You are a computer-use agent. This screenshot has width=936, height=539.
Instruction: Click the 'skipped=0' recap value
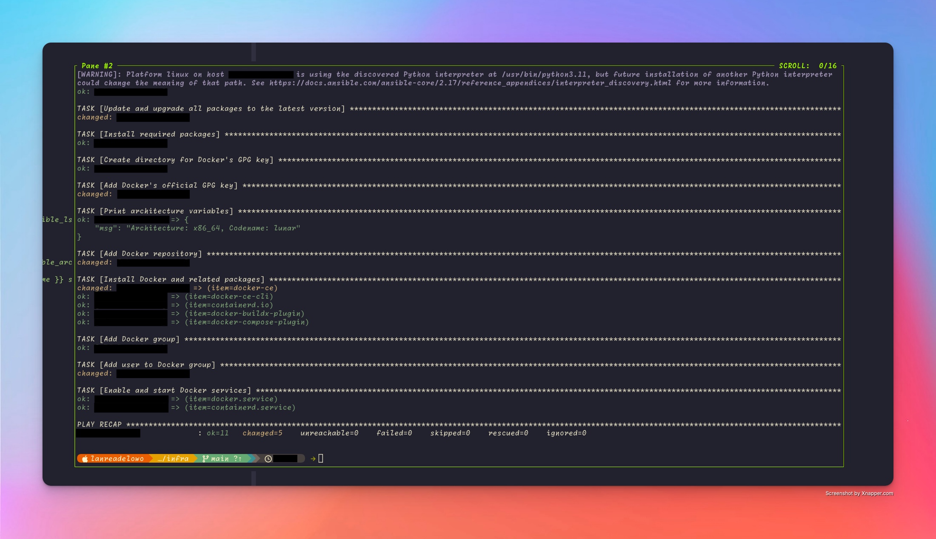click(450, 433)
